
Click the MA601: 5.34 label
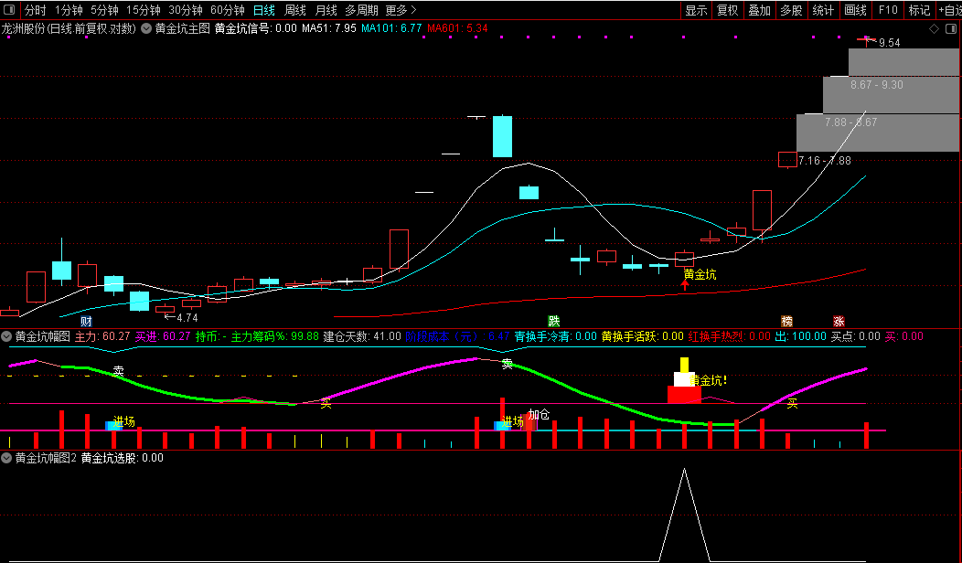tap(458, 28)
